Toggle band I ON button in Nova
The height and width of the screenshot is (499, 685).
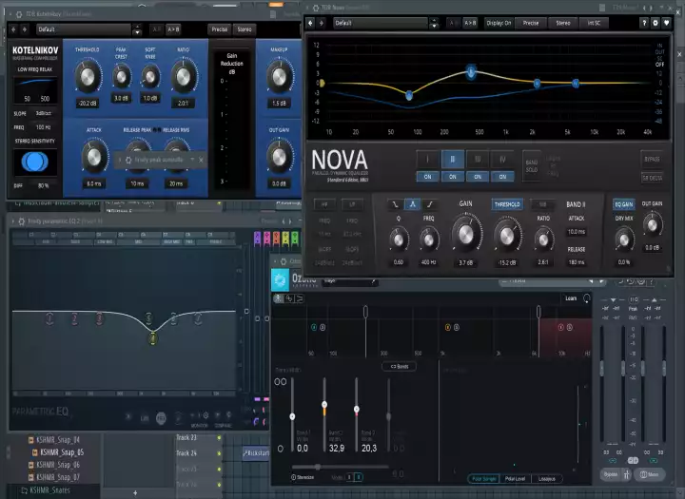point(428,177)
